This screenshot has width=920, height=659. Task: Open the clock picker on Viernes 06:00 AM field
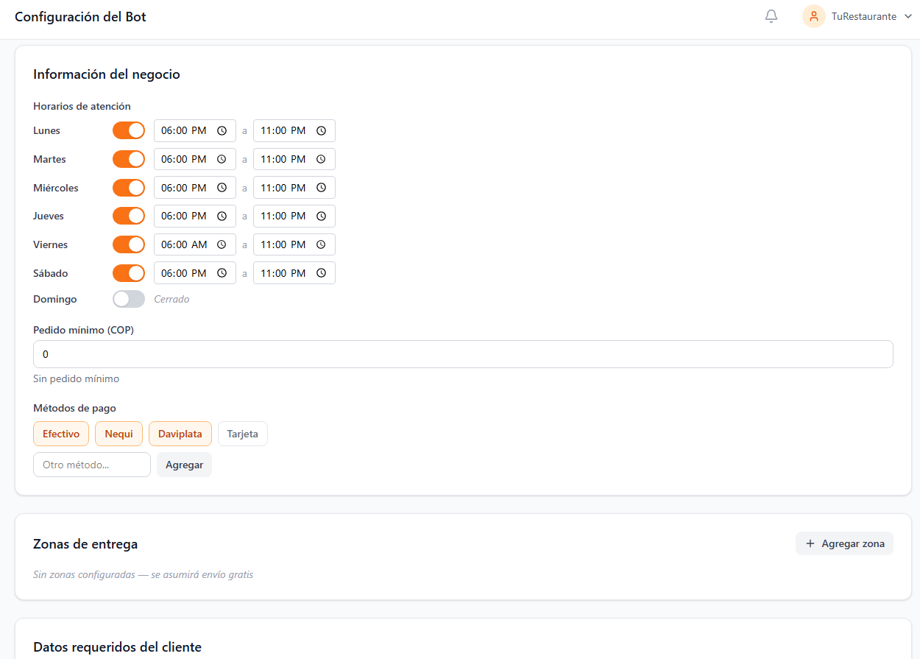pyautogui.click(x=222, y=244)
